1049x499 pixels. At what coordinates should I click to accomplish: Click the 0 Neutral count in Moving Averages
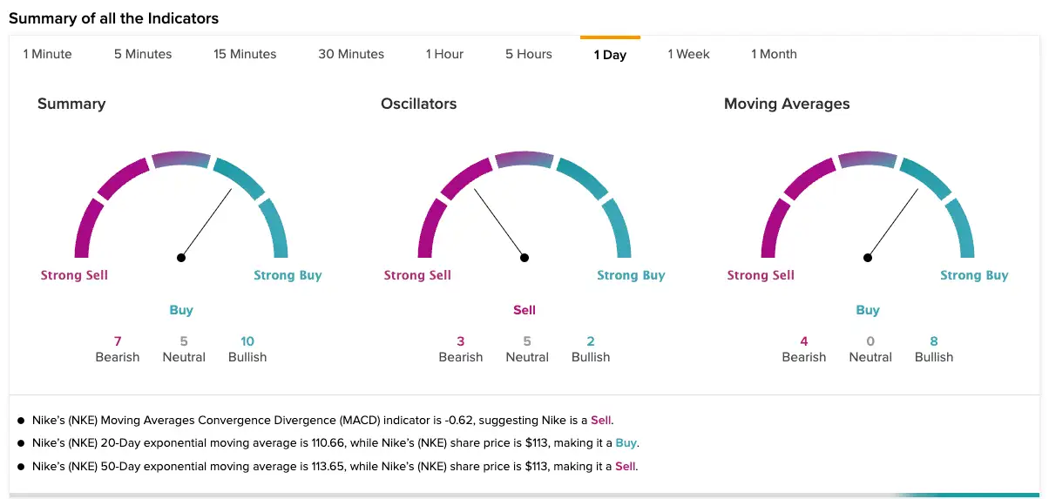pos(870,349)
